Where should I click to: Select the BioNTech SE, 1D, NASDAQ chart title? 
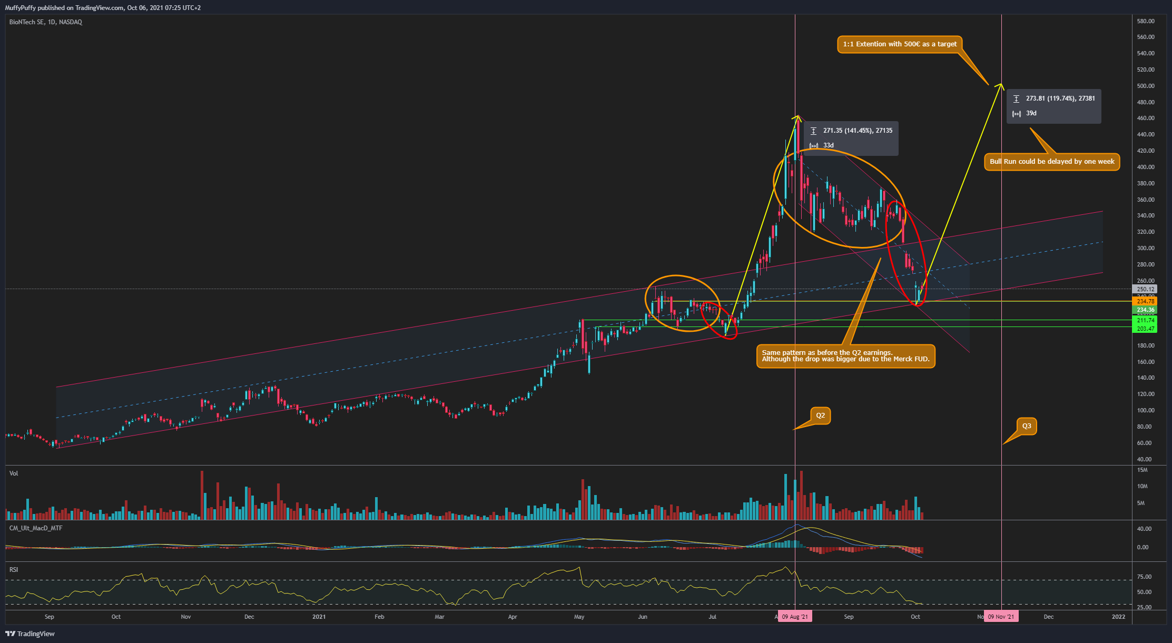click(46, 22)
